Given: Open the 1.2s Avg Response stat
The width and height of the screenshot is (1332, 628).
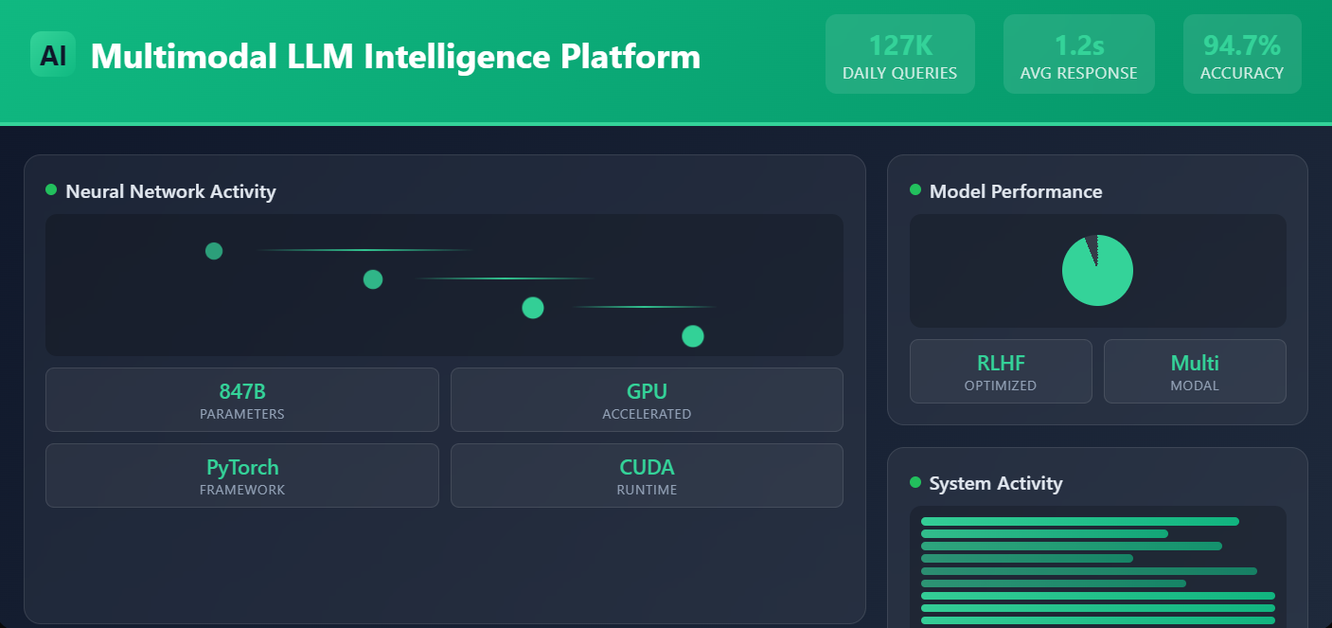Looking at the screenshot, I should click(1078, 55).
